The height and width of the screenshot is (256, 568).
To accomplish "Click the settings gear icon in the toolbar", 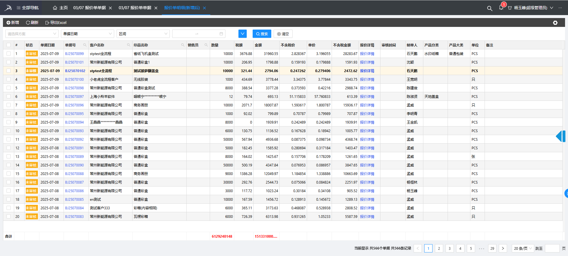I will point(555,23).
